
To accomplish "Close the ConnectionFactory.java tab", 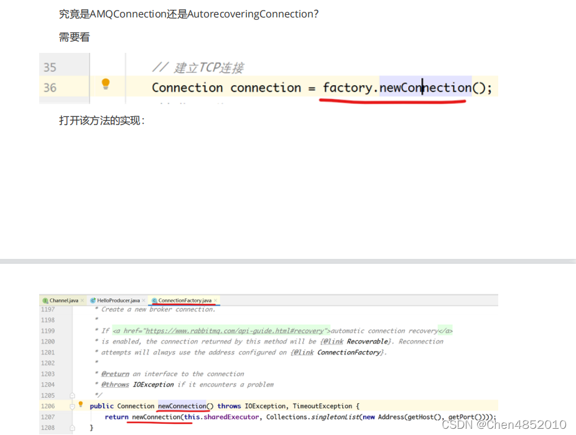I will [216, 301].
